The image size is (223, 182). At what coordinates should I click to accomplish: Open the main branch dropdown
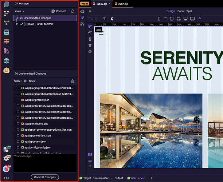pos(20,11)
